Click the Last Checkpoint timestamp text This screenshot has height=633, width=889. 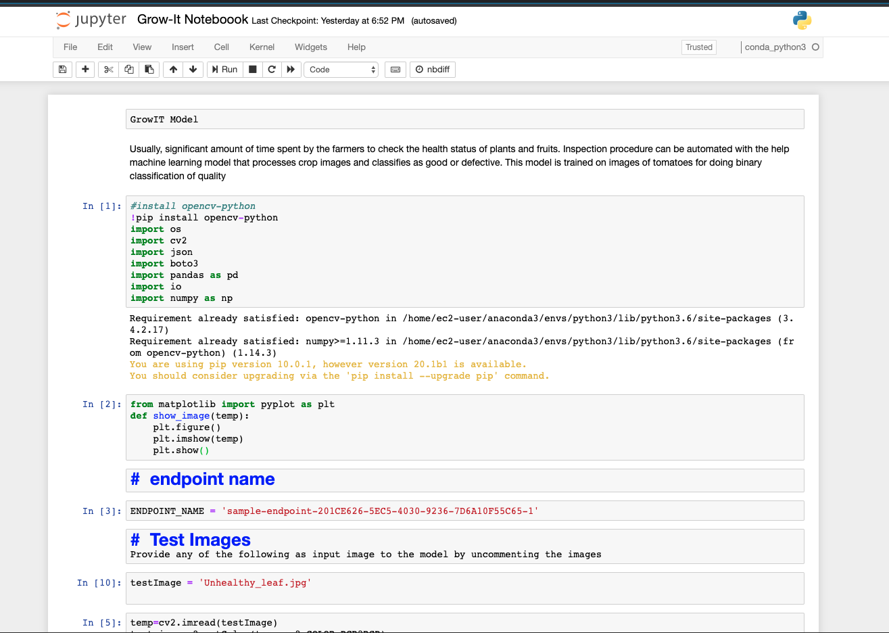328,21
